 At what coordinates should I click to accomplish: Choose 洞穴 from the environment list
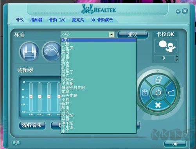[x=99, y=76]
